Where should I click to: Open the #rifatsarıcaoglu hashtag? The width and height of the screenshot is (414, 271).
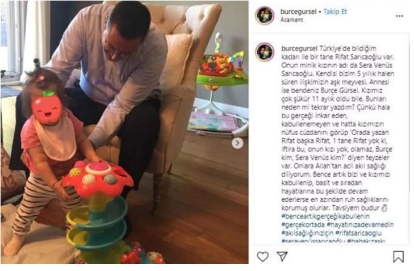(358, 234)
